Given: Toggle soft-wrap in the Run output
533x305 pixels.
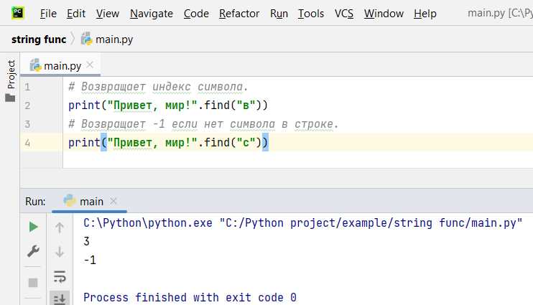Looking at the screenshot, I should pyautogui.click(x=60, y=276).
